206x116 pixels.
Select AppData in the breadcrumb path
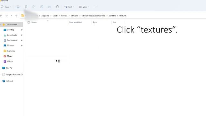click(45, 16)
